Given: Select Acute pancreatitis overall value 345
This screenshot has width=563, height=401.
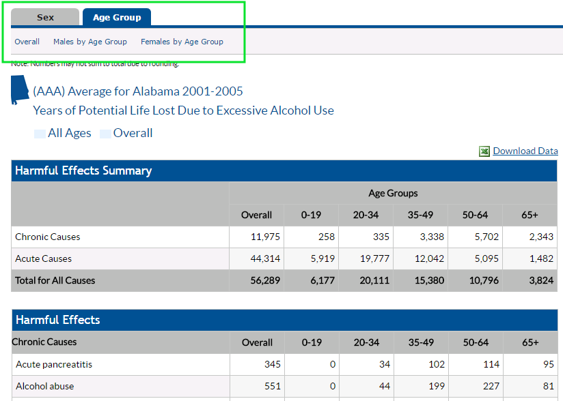Looking at the screenshot, I should [x=273, y=364].
